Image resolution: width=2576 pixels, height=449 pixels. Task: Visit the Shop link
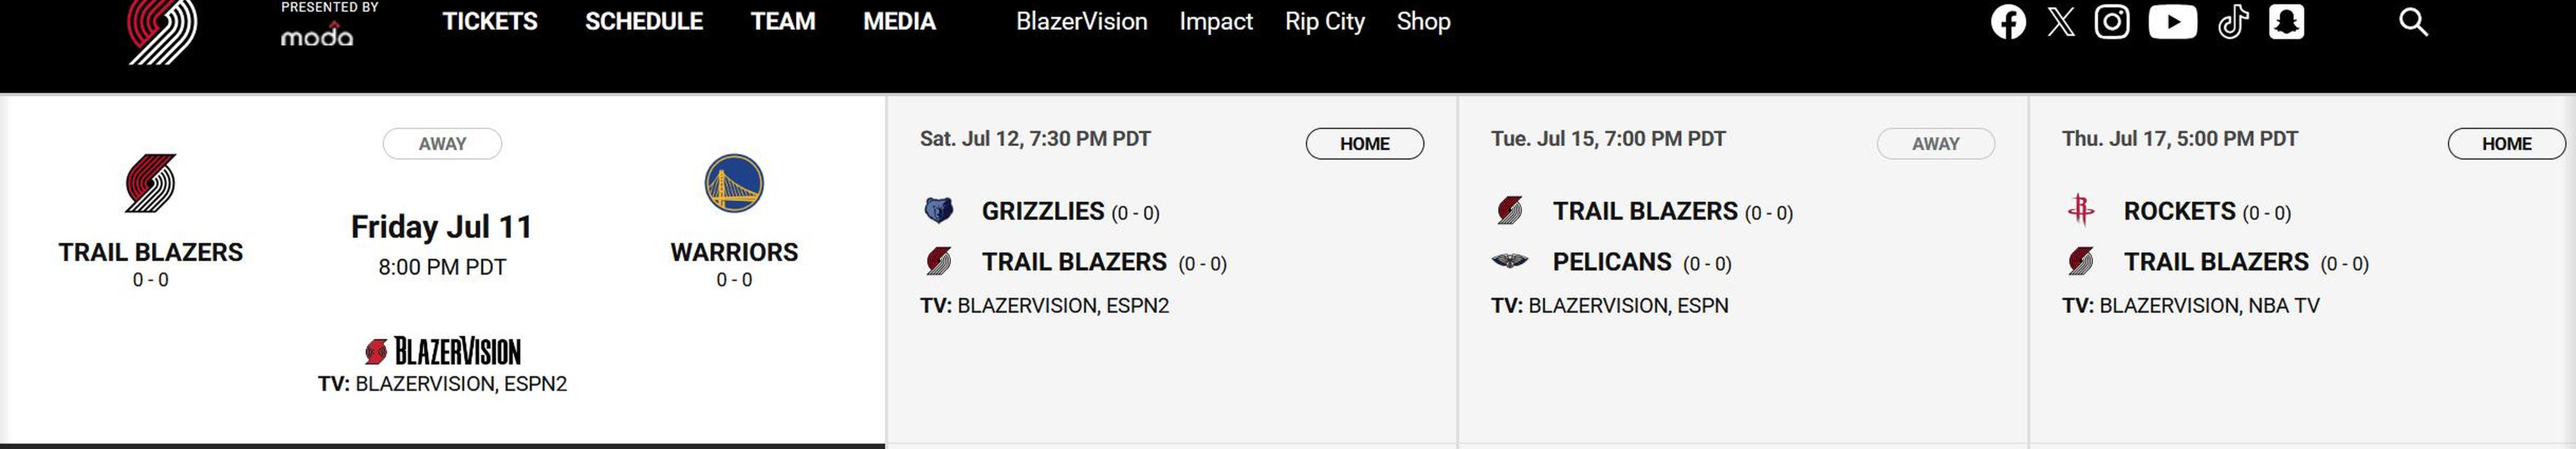1423,21
